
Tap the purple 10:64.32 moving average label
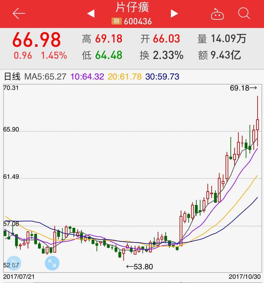click(x=87, y=76)
